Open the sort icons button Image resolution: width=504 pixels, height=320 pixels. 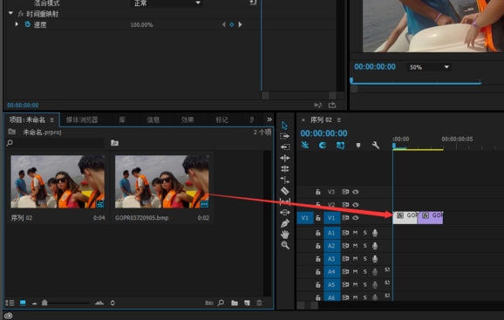click(112, 303)
